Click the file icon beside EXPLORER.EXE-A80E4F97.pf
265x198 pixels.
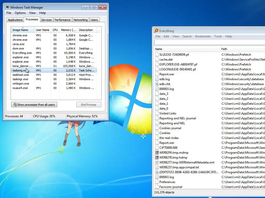157,64
